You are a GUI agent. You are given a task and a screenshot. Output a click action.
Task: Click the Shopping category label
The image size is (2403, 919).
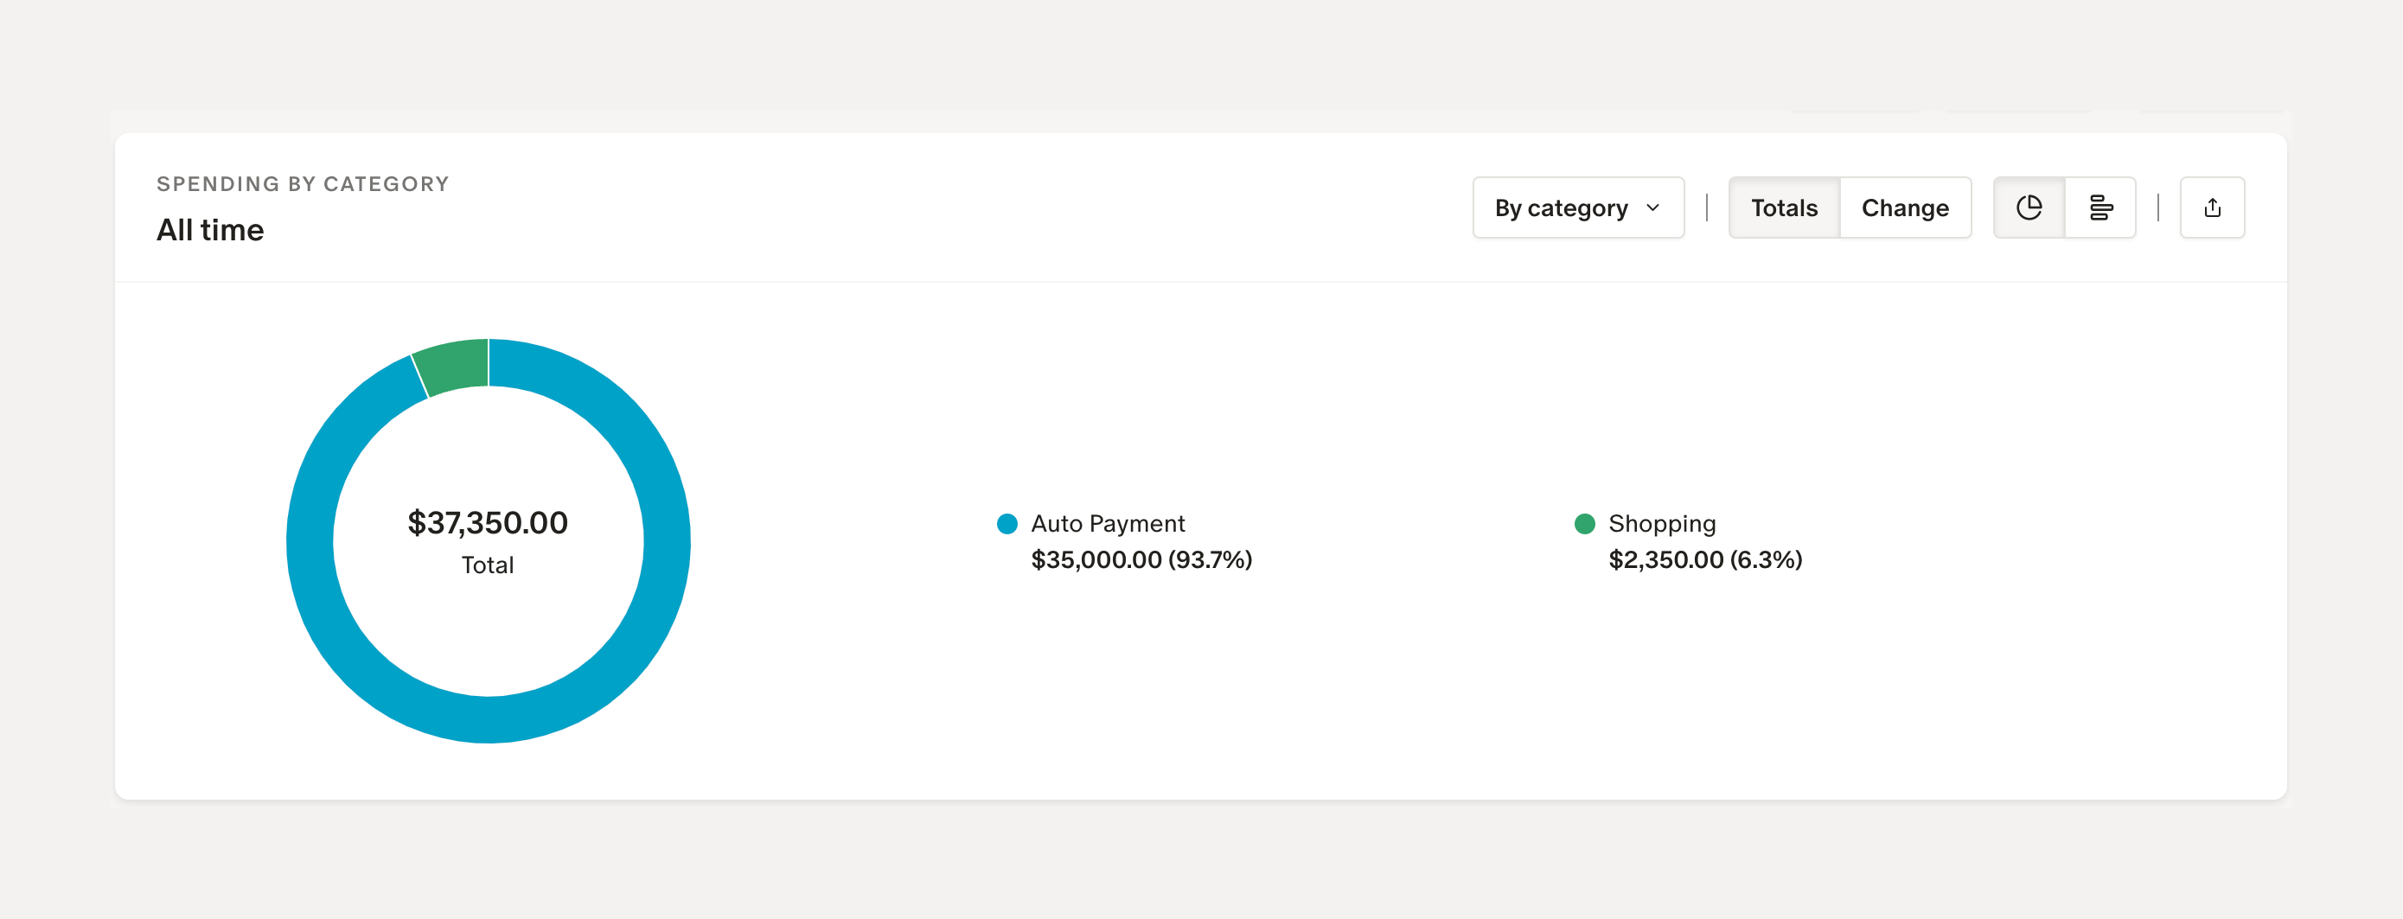(x=1661, y=523)
